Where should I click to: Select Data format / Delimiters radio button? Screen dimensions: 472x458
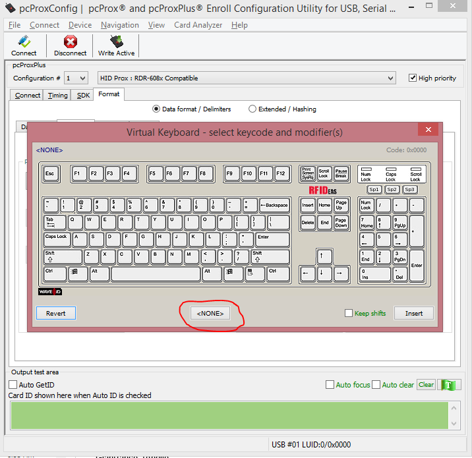[x=156, y=109]
